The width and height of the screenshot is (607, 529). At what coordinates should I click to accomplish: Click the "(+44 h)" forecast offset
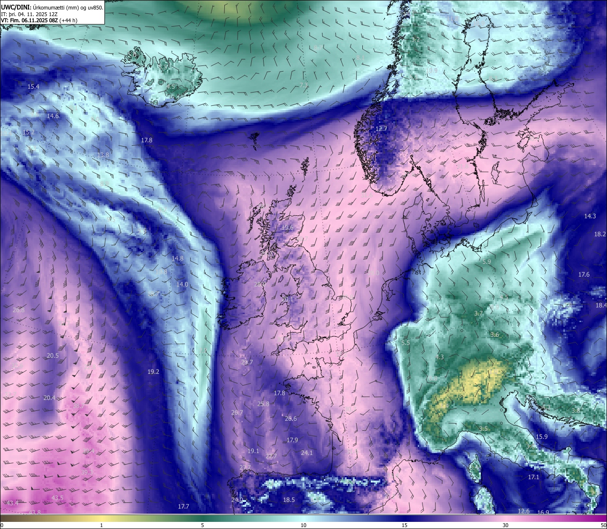click(69, 20)
